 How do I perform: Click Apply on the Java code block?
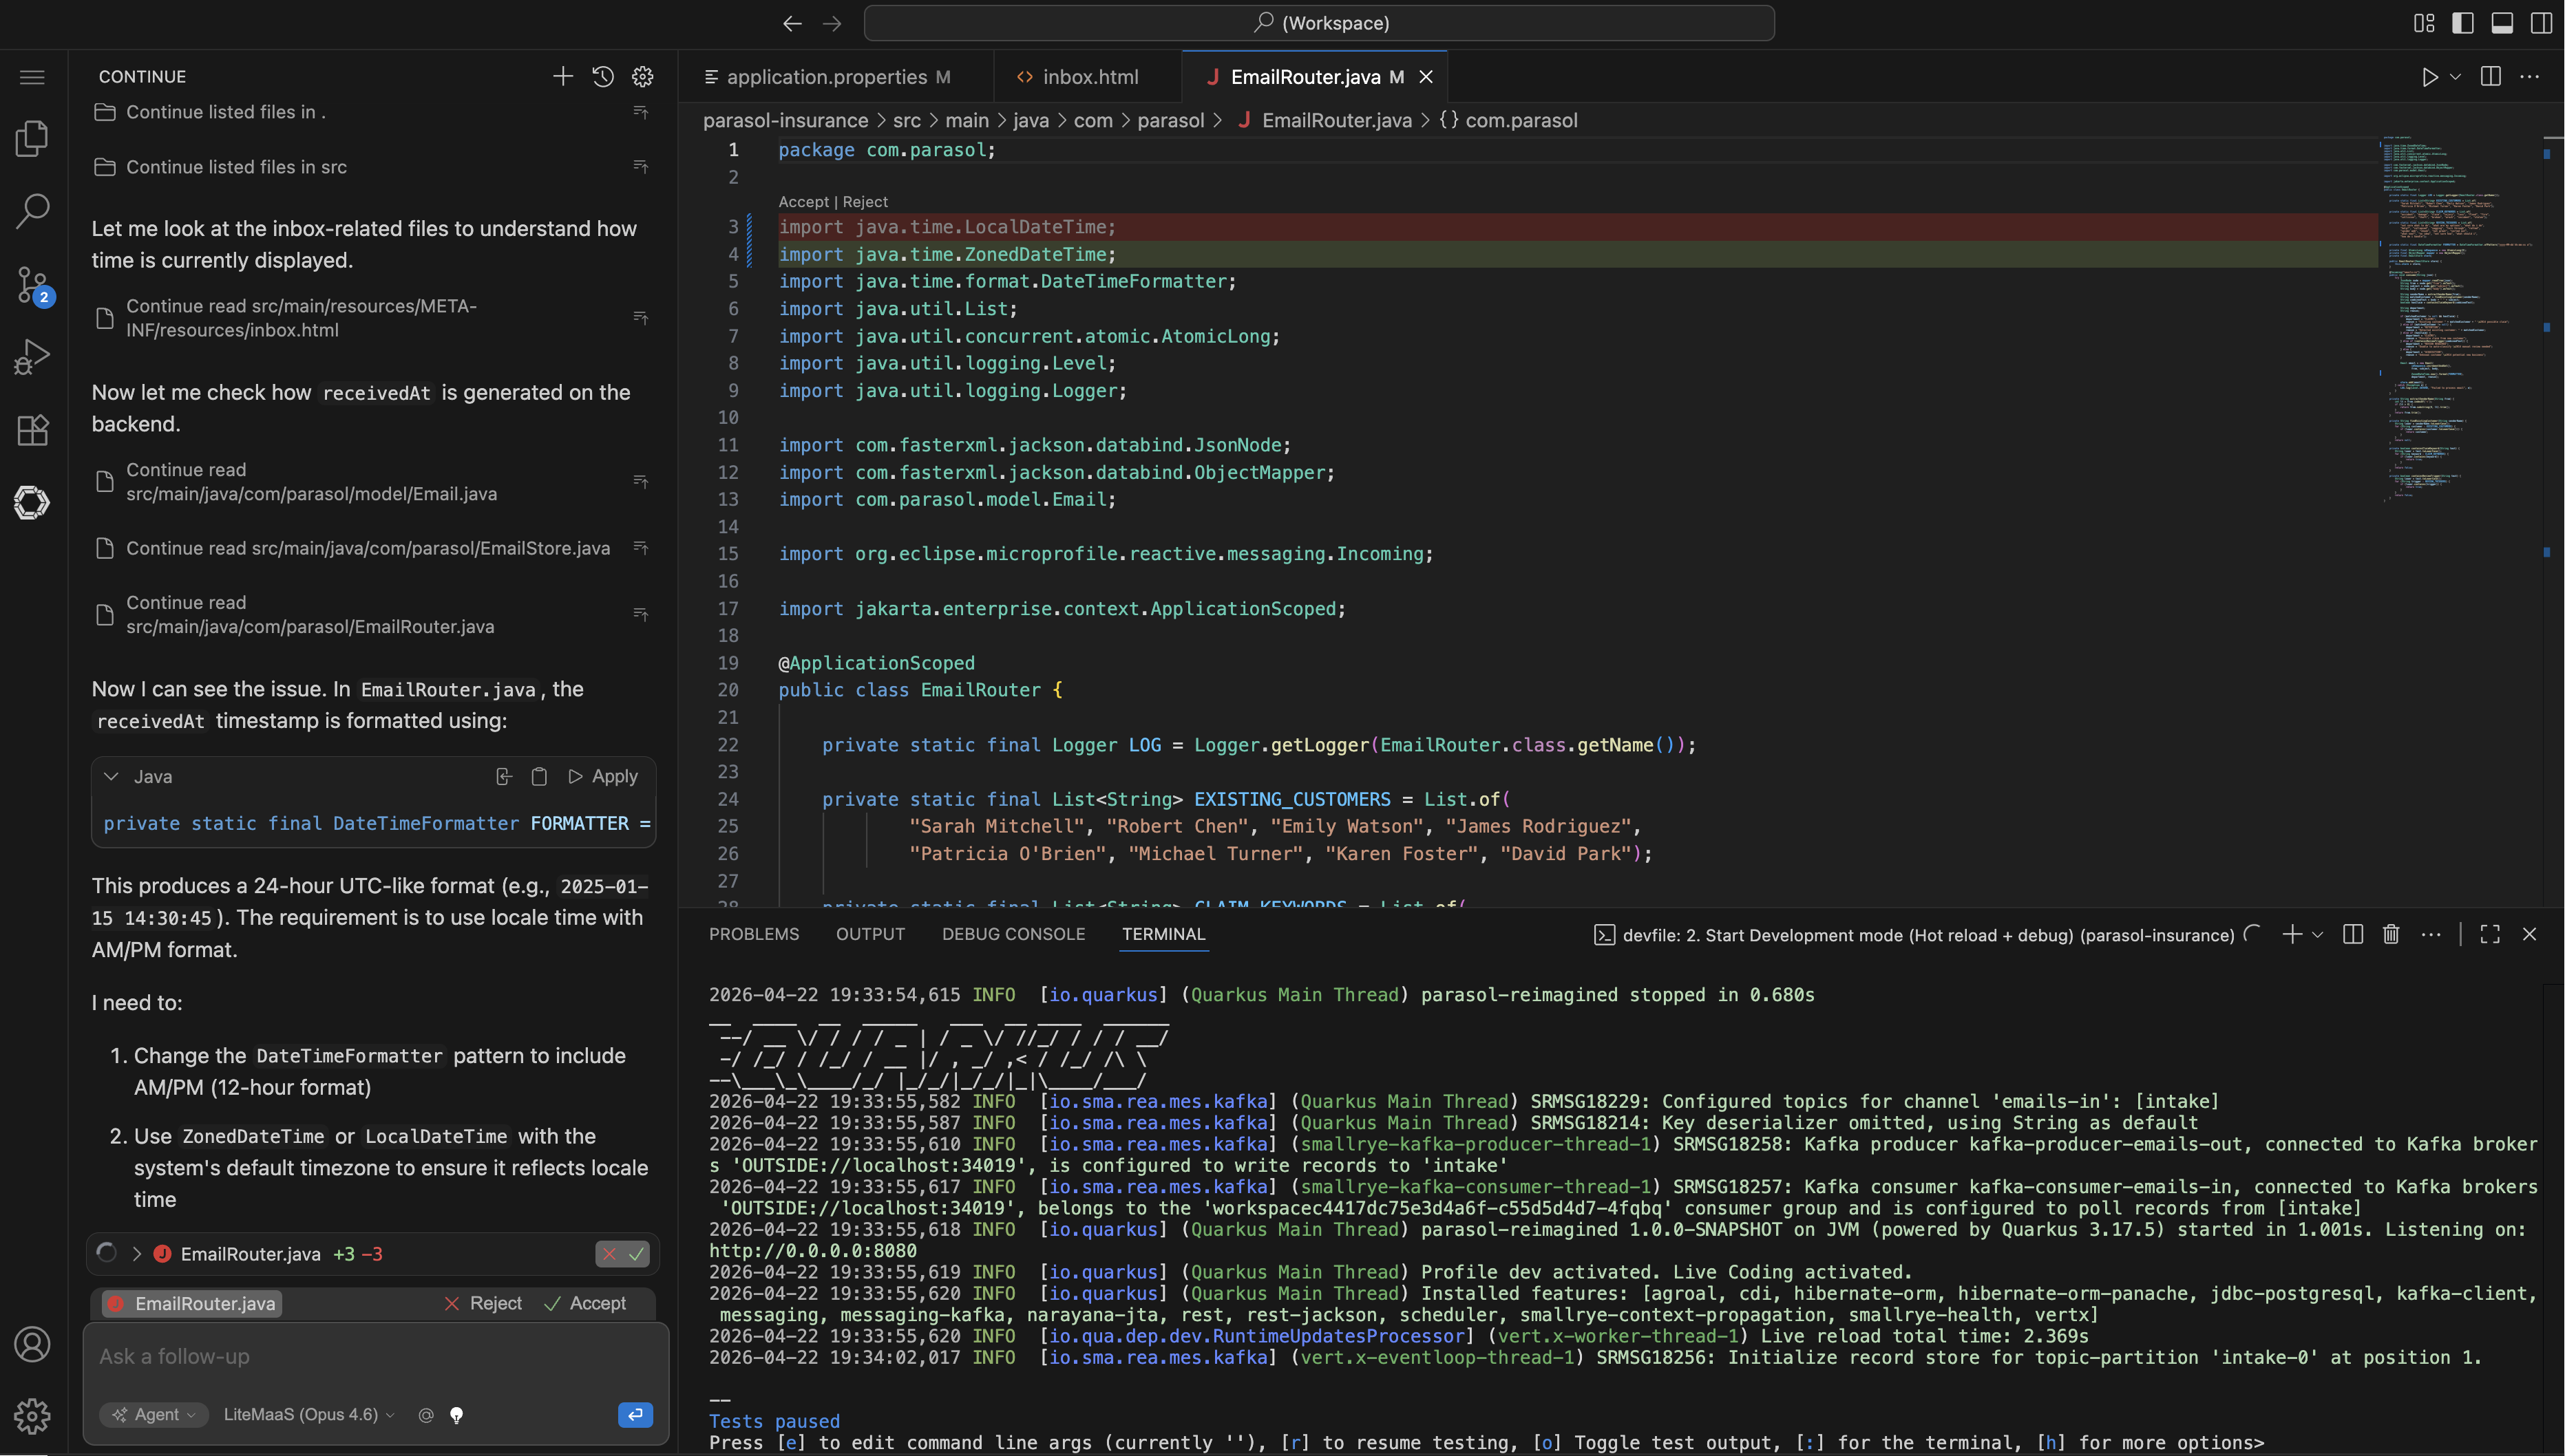coord(603,777)
